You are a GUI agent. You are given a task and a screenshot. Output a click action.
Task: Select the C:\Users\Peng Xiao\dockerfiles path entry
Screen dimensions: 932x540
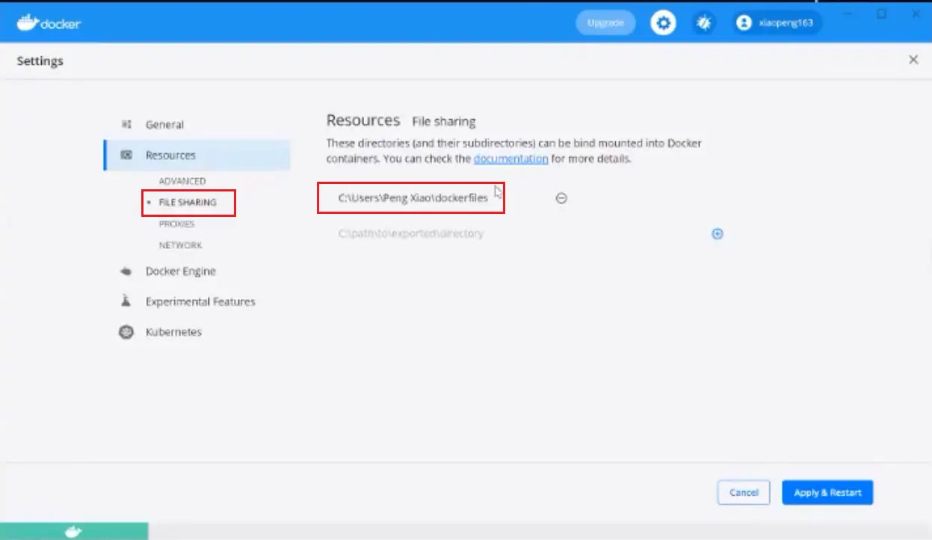tap(413, 197)
